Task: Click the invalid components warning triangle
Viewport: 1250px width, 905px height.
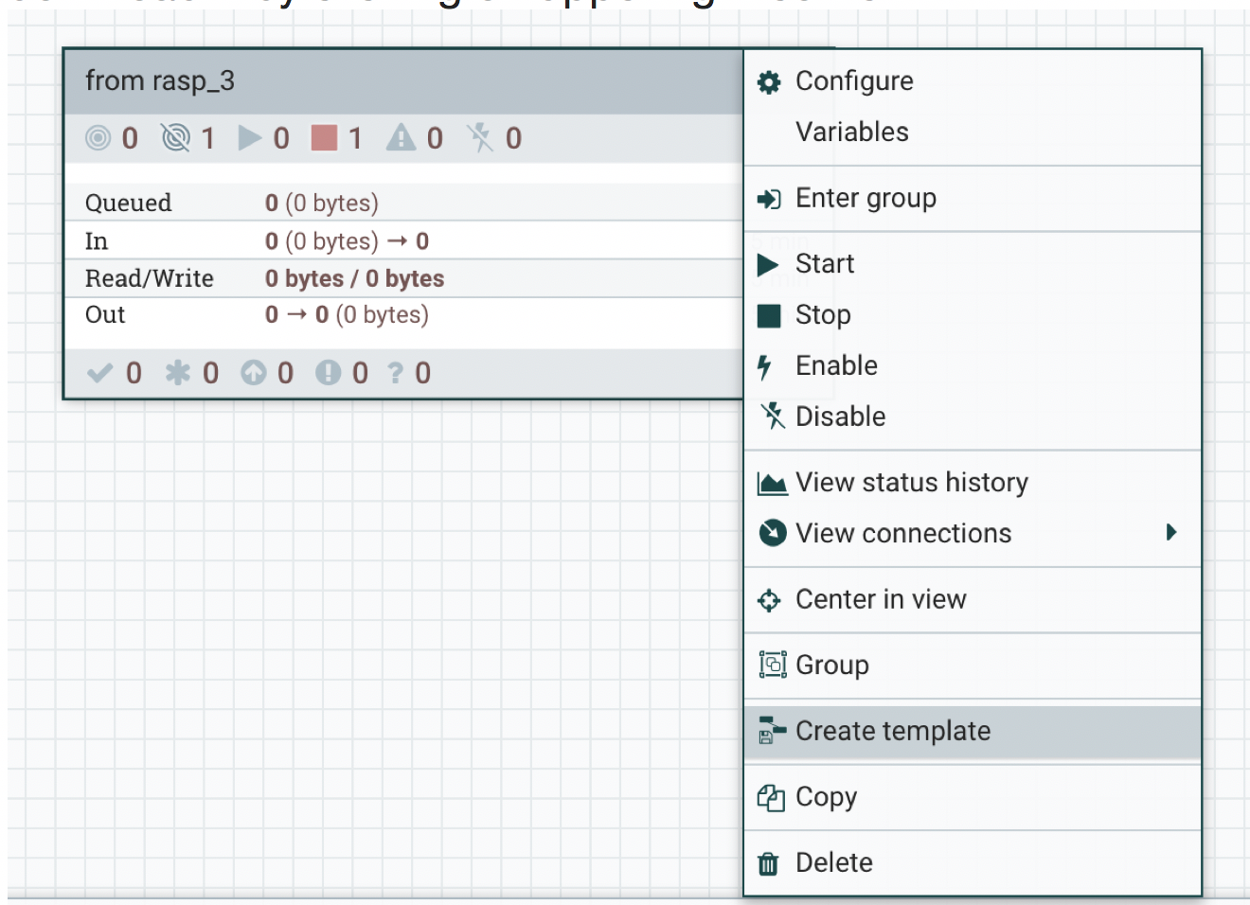Action: point(402,138)
